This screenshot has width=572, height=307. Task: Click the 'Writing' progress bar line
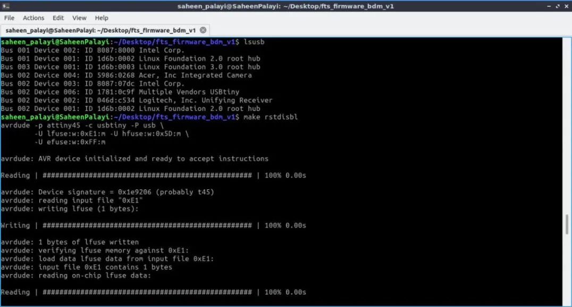point(153,225)
